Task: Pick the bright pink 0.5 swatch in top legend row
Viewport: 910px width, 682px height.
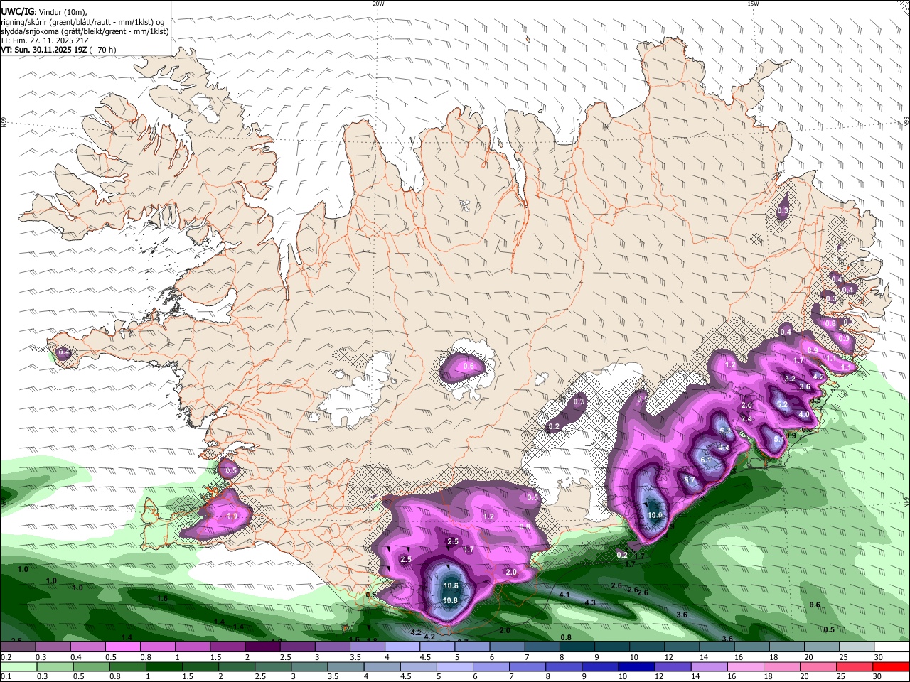Action: [122, 647]
